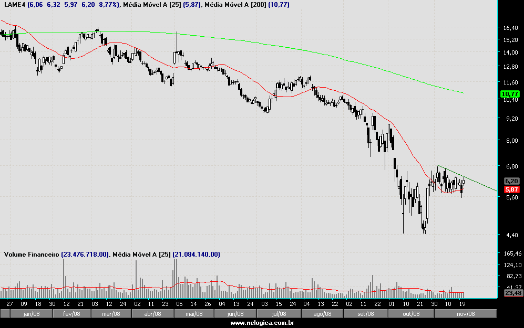
Task: Click the mai/08 month button
Action: coord(194,314)
